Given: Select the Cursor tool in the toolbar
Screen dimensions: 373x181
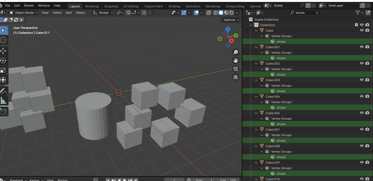Looking at the screenshot, I should point(3,40).
